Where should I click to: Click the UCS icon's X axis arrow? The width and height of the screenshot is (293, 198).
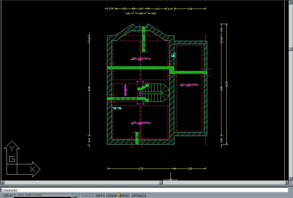click(x=33, y=169)
